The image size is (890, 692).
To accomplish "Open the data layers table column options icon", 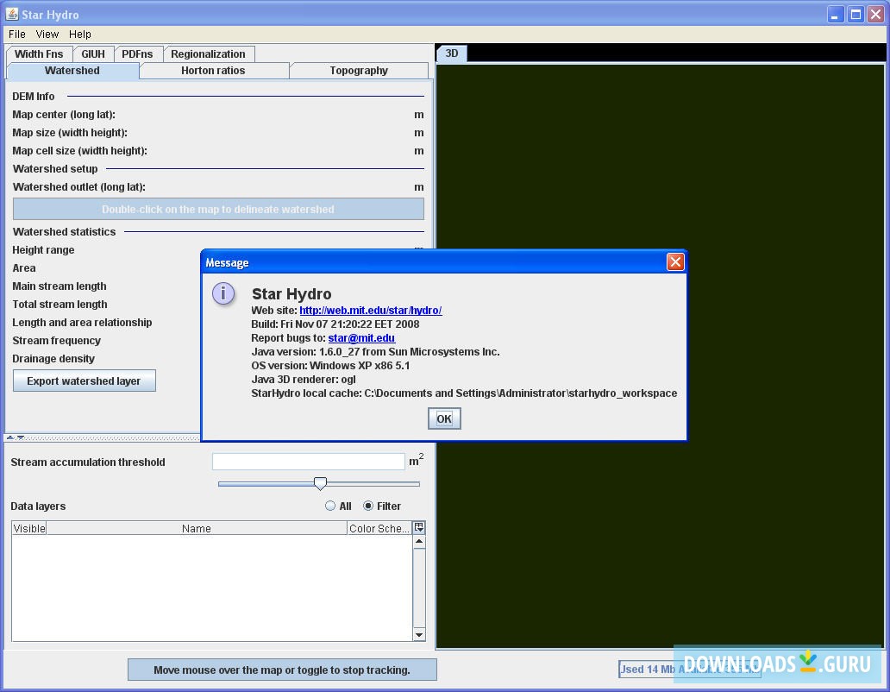I will click(x=419, y=528).
